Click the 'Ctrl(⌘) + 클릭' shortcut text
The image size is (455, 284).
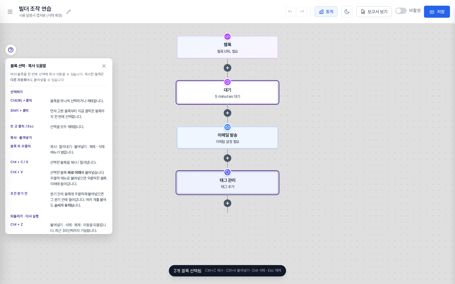[21, 100]
